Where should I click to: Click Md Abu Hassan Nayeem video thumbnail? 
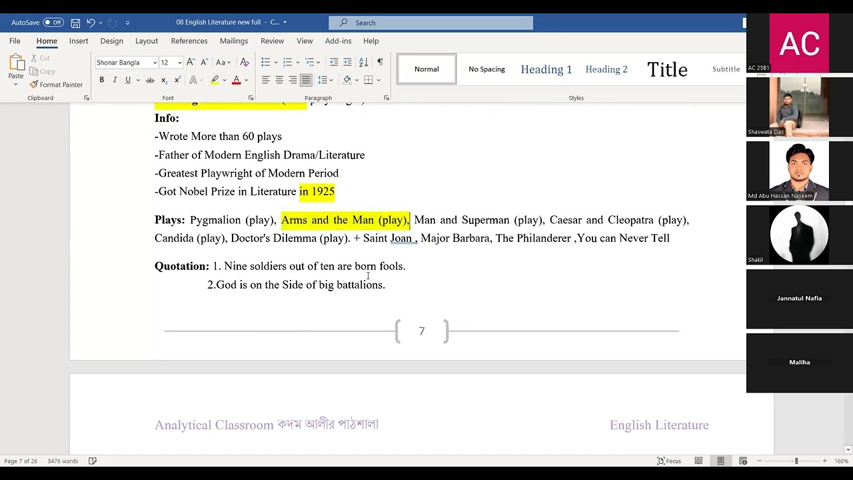799,171
